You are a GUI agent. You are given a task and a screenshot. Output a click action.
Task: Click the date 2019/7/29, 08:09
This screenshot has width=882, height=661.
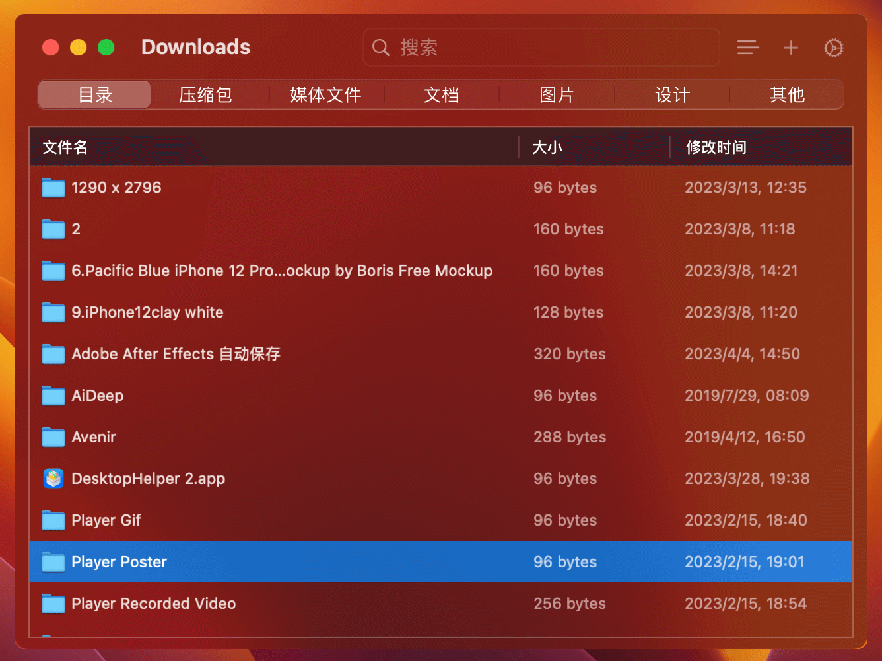click(747, 396)
